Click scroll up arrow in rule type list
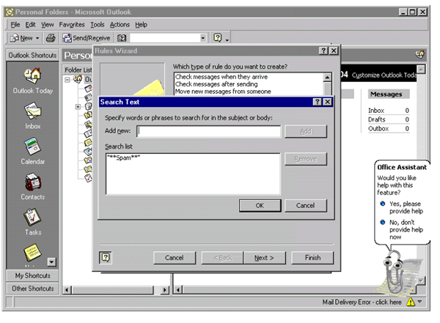 (x=328, y=77)
